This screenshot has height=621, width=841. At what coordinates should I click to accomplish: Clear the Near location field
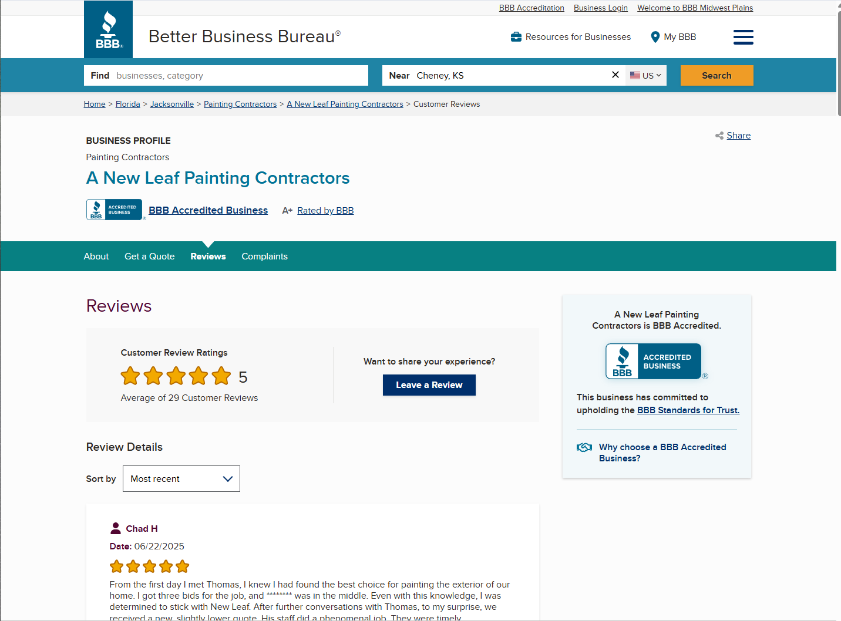[615, 75]
